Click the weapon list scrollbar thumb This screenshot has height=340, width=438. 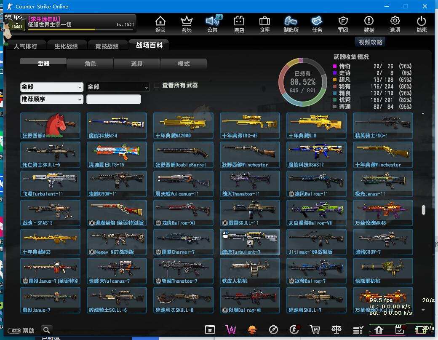click(424, 210)
